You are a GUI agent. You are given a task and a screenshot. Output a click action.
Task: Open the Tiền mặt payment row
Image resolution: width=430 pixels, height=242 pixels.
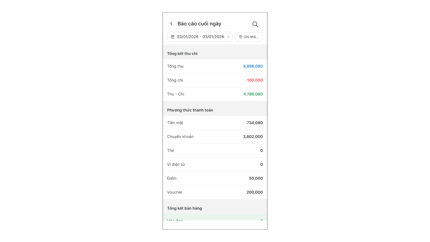pos(215,123)
